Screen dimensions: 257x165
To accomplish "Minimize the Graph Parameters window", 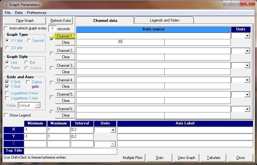I will tap(227, 3).
